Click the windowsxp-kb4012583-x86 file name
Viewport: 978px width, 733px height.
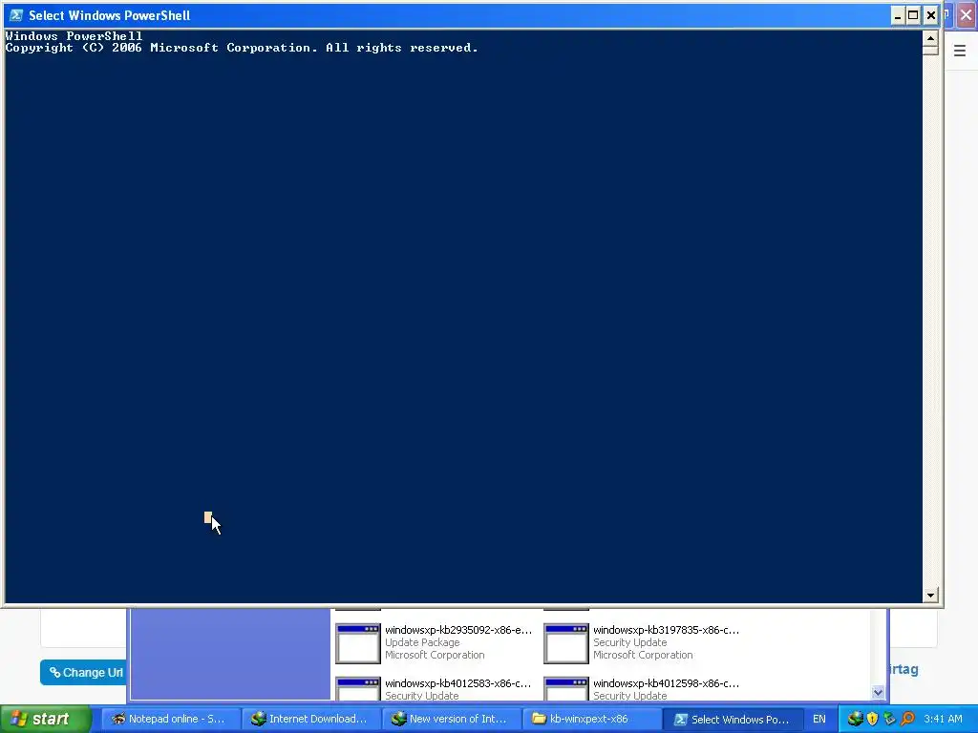(x=458, y=683)
